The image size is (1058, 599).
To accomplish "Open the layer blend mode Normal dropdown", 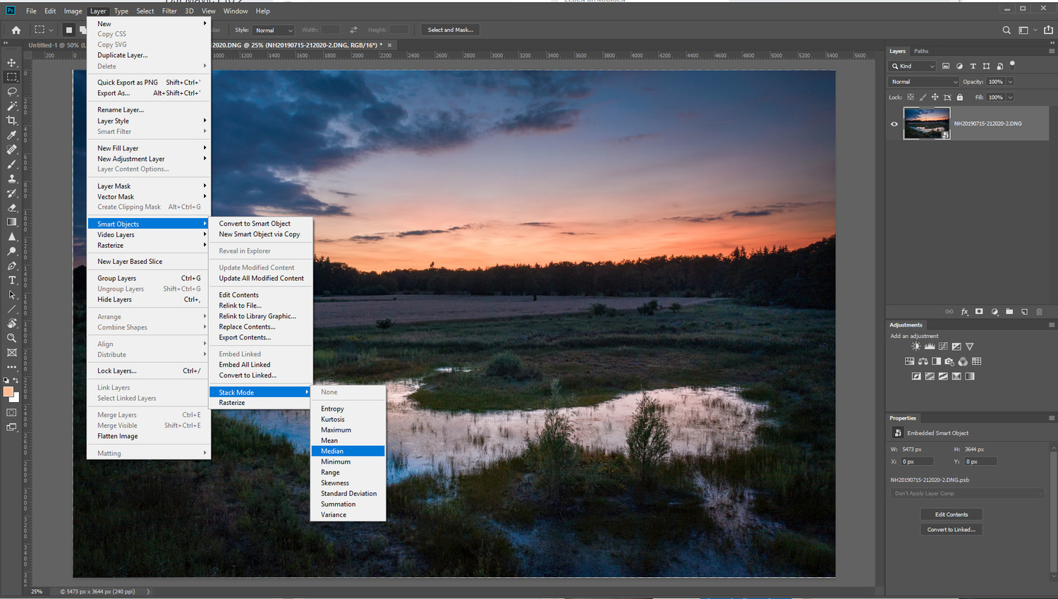I will click(x=924, y=82).
